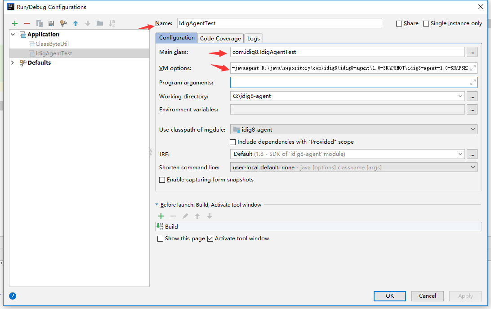Move Before launch task up
Viewport: 491px width, 309px height.
click(197, 216)
